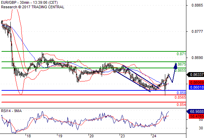204x138 pixels.
Task: Click the Trading Central research copyright text
Action: point(33,7)
